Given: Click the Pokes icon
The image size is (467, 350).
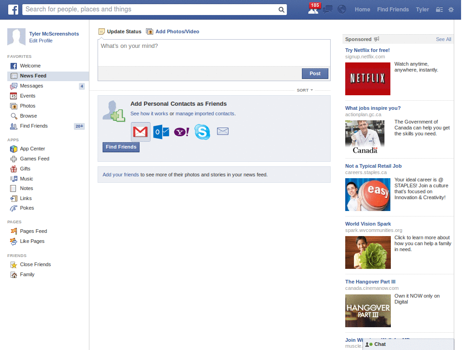Looking at the screenshot, I should click(x=14, y=208).
